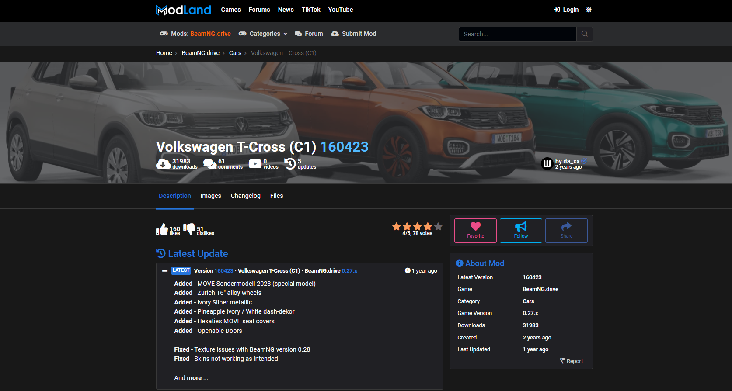Switch to the Files tab
Screen dimensions: 732x391
click(x=277, y=196)
